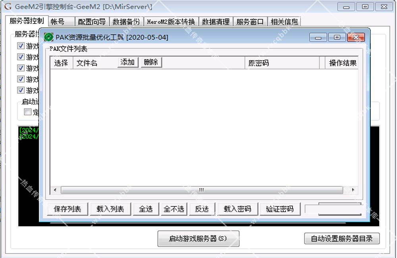Click the horizontal scrollbar thumb in file list

(x=202, y=190)
